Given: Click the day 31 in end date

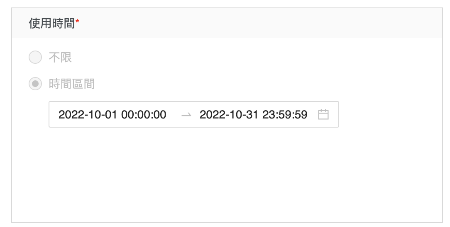Looking at the screenshot, I should coord(253,115).
